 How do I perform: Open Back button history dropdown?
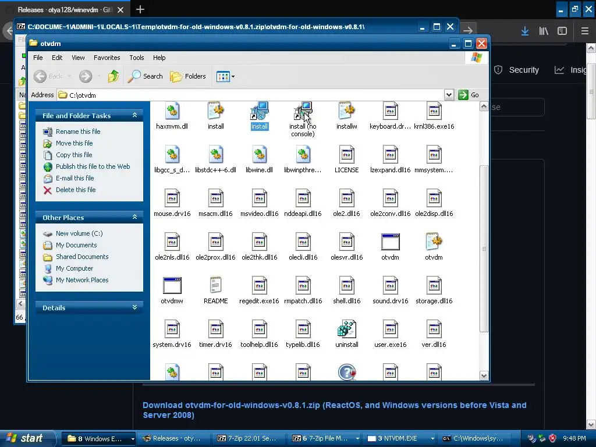click(70, 76)
